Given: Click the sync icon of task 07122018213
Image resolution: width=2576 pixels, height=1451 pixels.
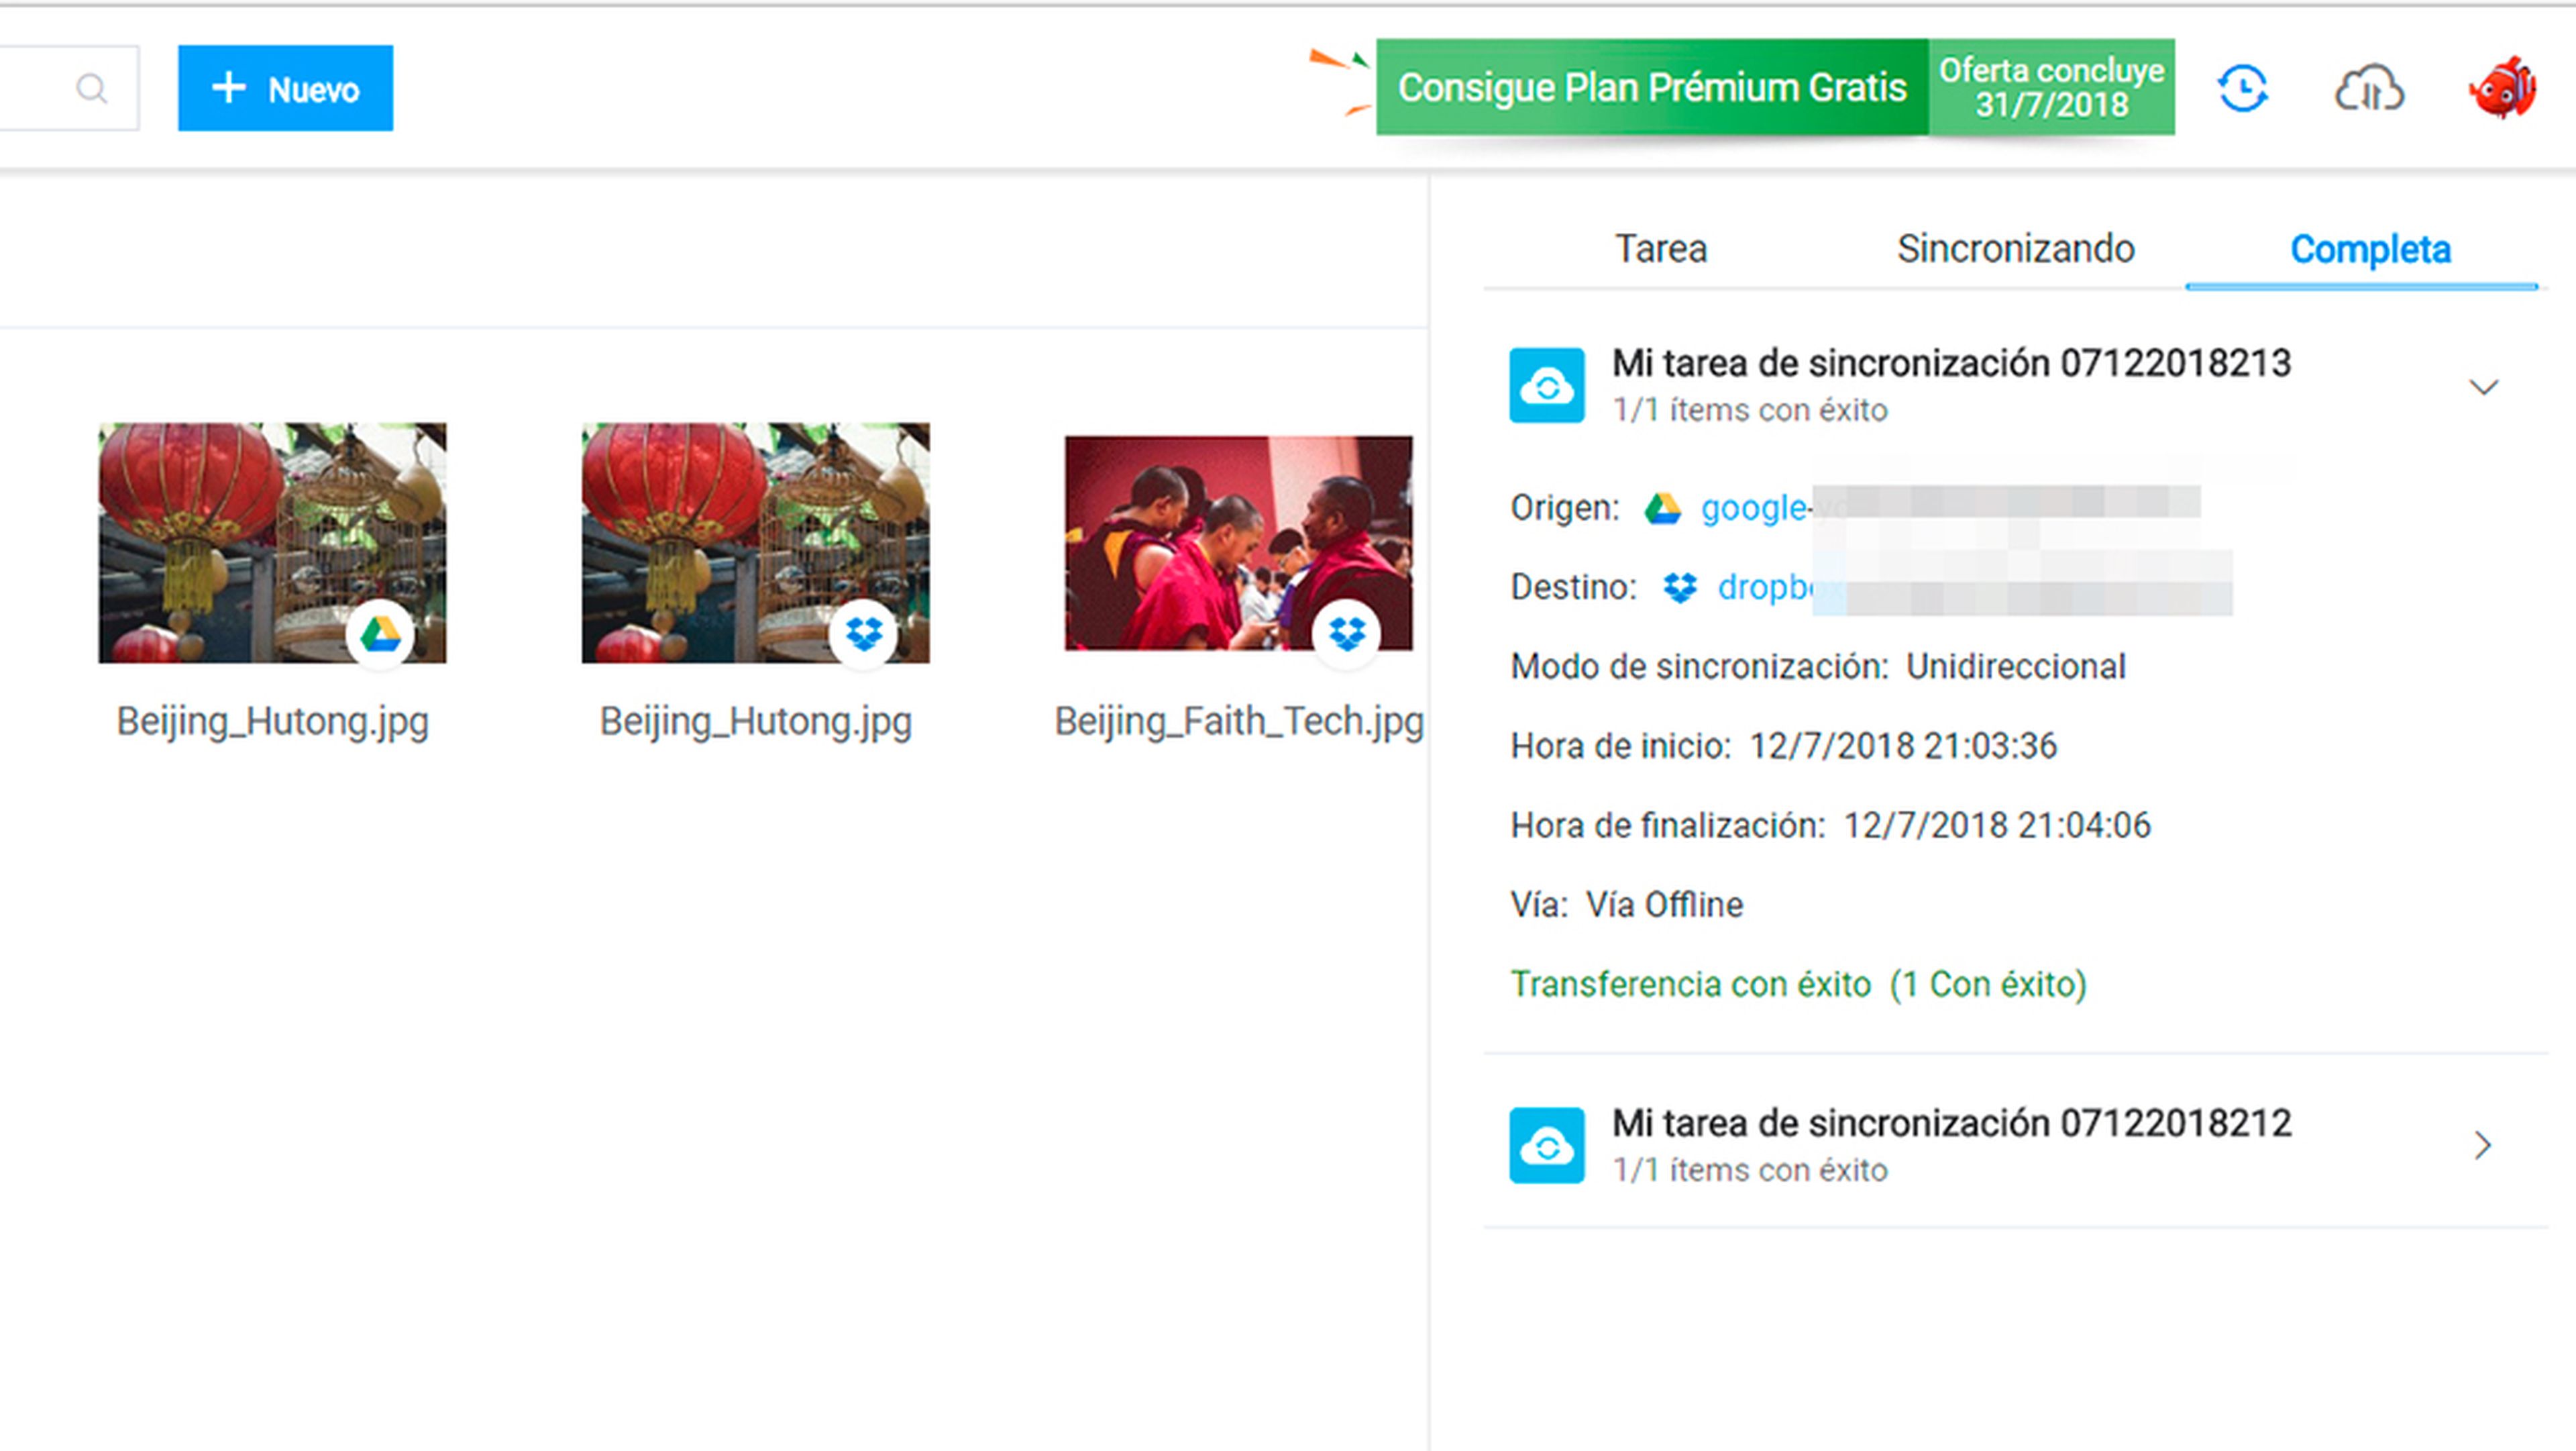Looking at the screenshot, I should coord(1546,385).
